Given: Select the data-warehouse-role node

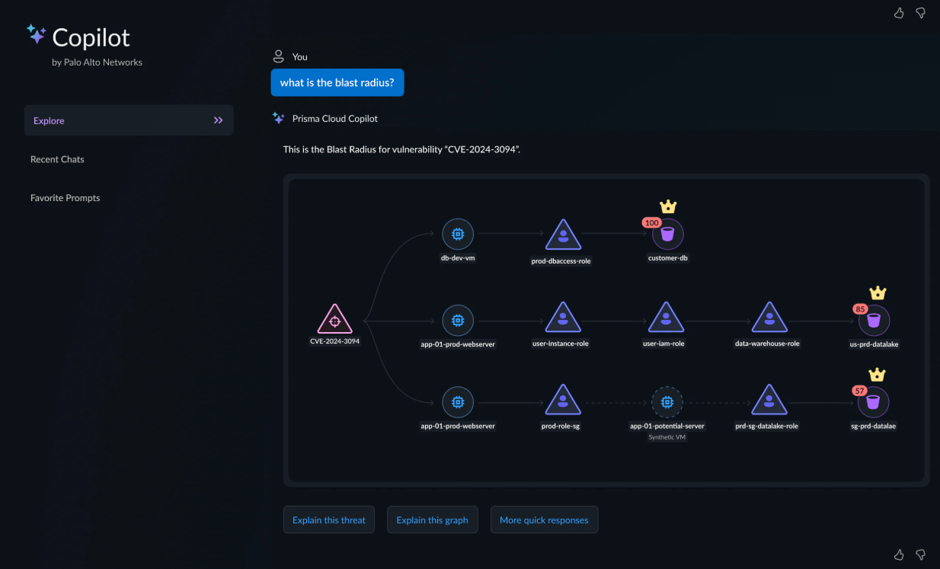Looking at the screenshot, I should (769, 318).
